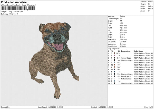The image size is (154, 109).
Task: Click the Machine value "Tajima"
Action: pos(123,16)
